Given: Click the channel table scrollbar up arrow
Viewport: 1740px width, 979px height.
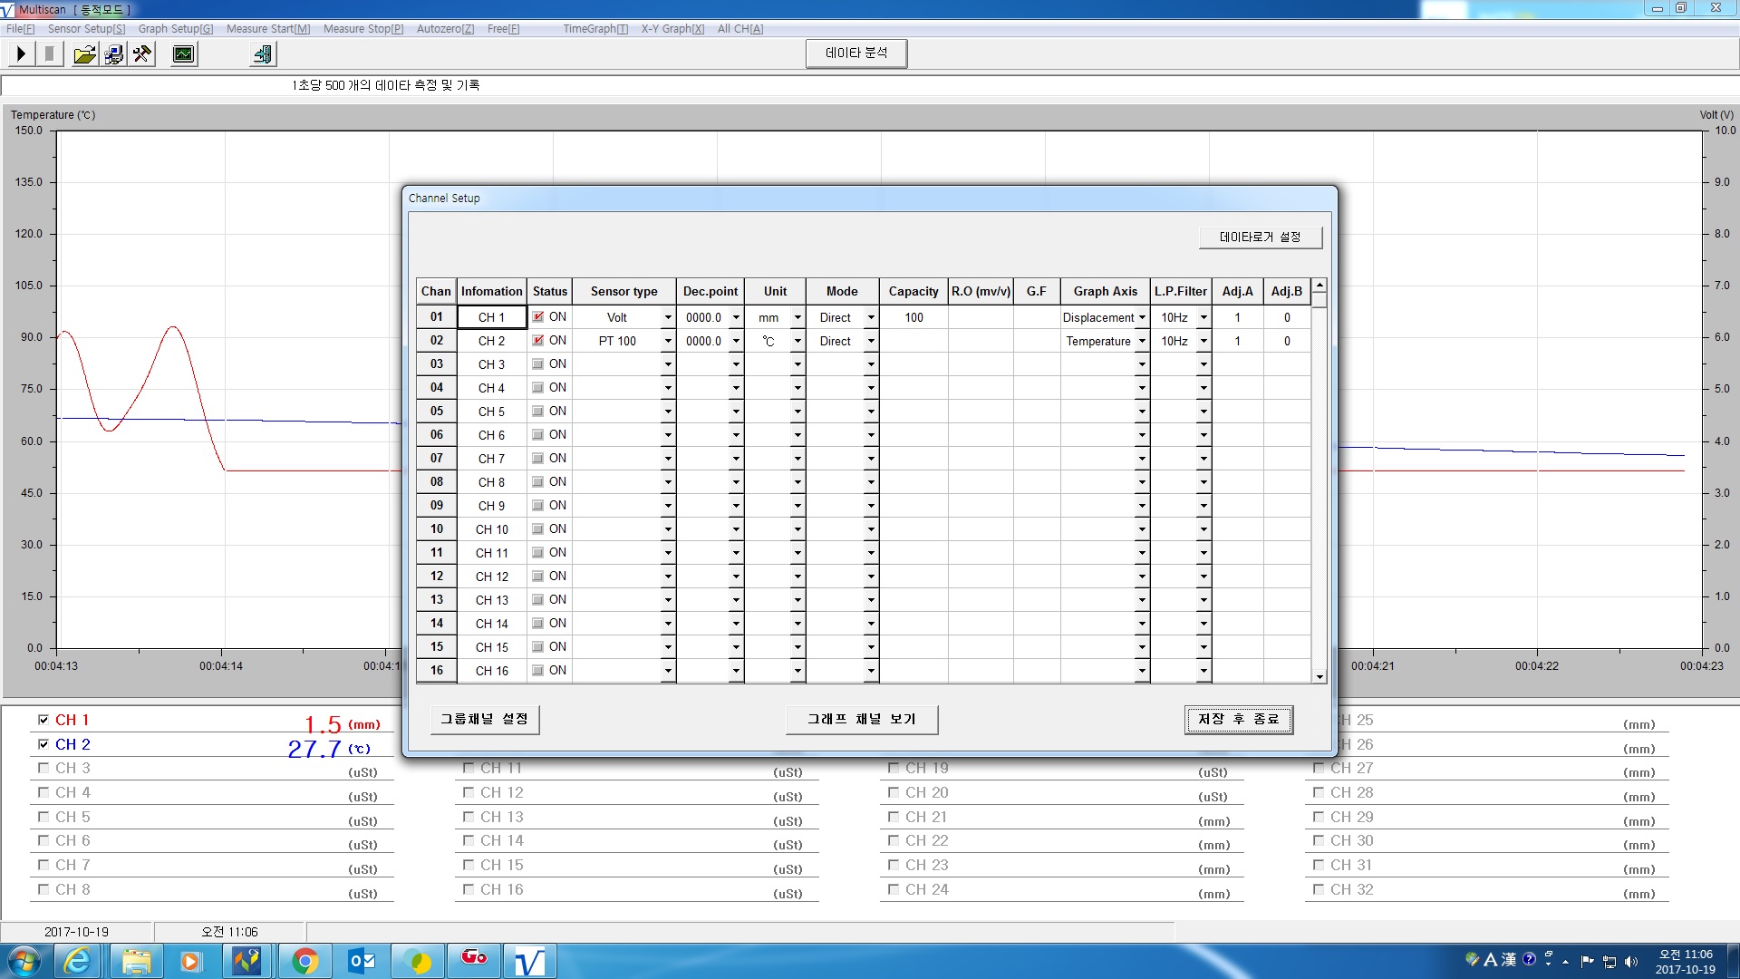Looking at the screenshot, I should [x=1319, y=286].
